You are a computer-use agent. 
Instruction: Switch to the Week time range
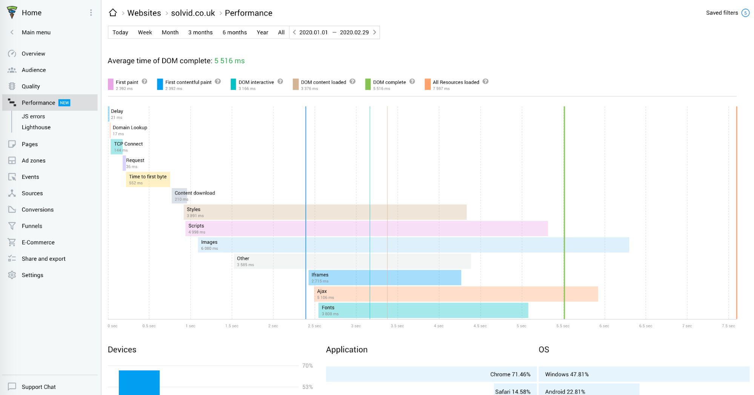coord(145,32)
